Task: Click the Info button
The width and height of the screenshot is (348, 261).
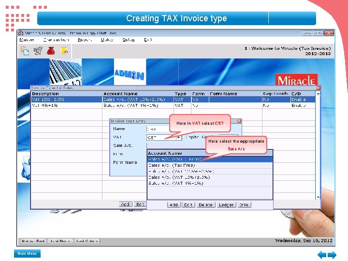Action: (244, 205)
